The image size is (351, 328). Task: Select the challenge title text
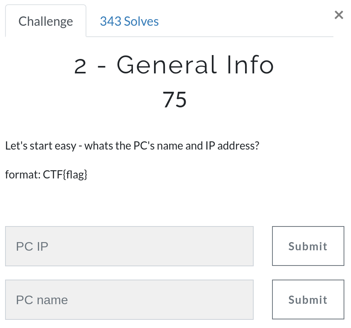(174, 65)
